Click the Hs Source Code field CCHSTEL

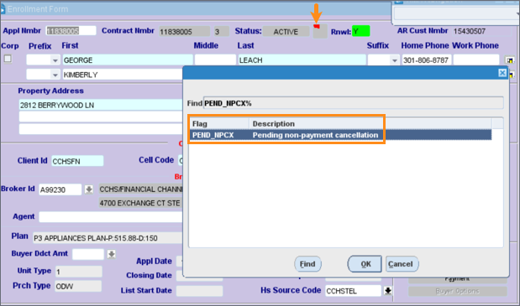click(x=353, y=291)
